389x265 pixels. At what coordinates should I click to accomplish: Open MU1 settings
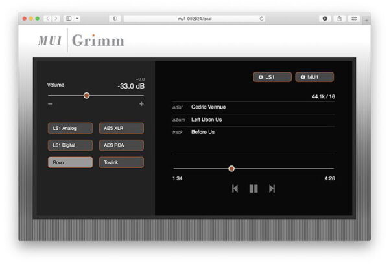point(314,77)
